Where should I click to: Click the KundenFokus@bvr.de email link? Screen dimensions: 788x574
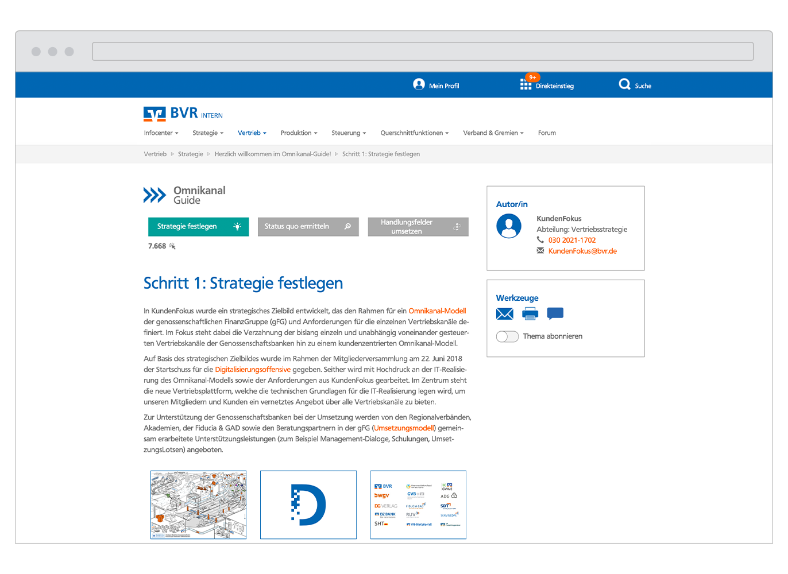point(582,251)
